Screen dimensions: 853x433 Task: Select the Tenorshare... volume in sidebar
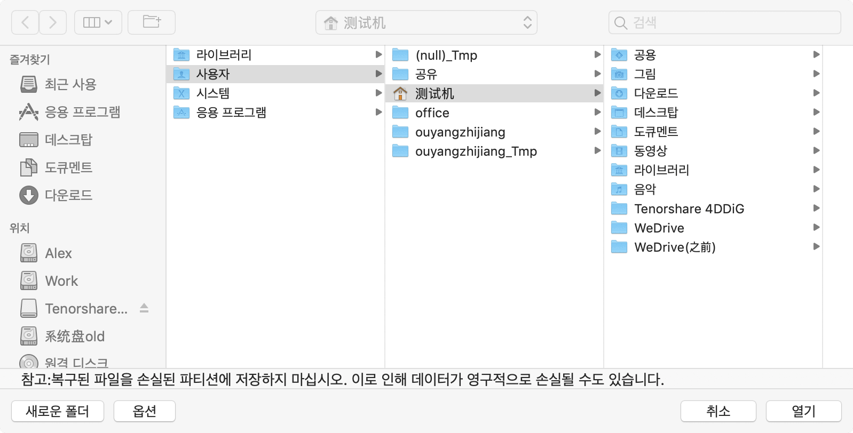74,309
